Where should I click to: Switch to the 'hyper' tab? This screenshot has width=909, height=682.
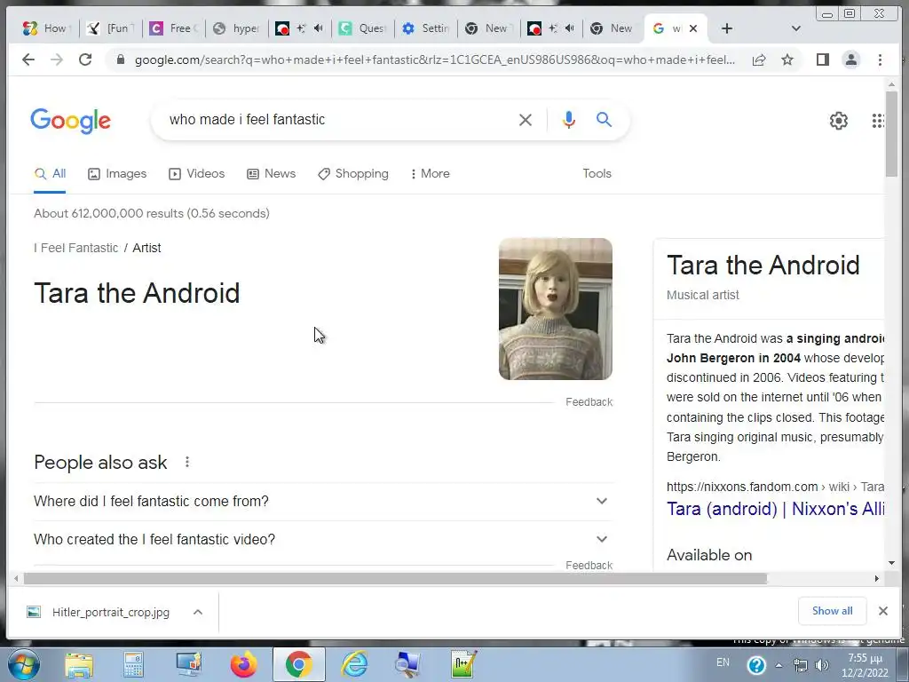[236, 28]
